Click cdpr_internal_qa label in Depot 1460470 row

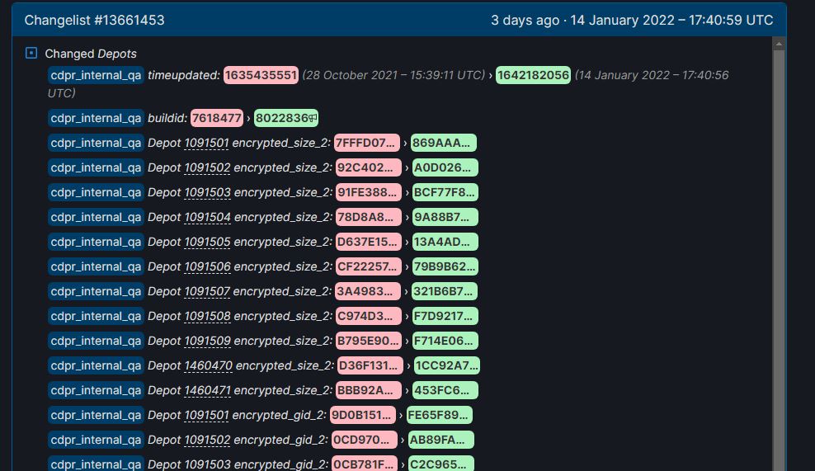pyautogui.click(x=96, y=365)
